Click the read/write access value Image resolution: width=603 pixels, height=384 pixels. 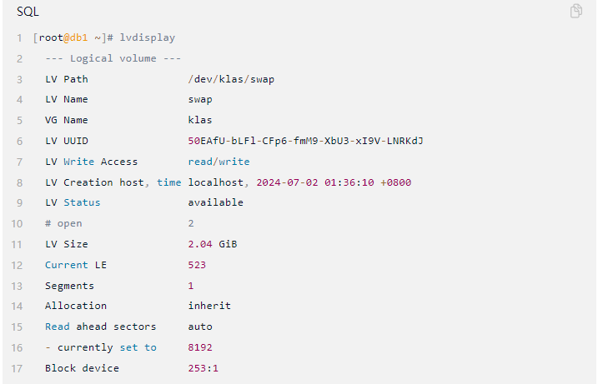tap(219, 162)
